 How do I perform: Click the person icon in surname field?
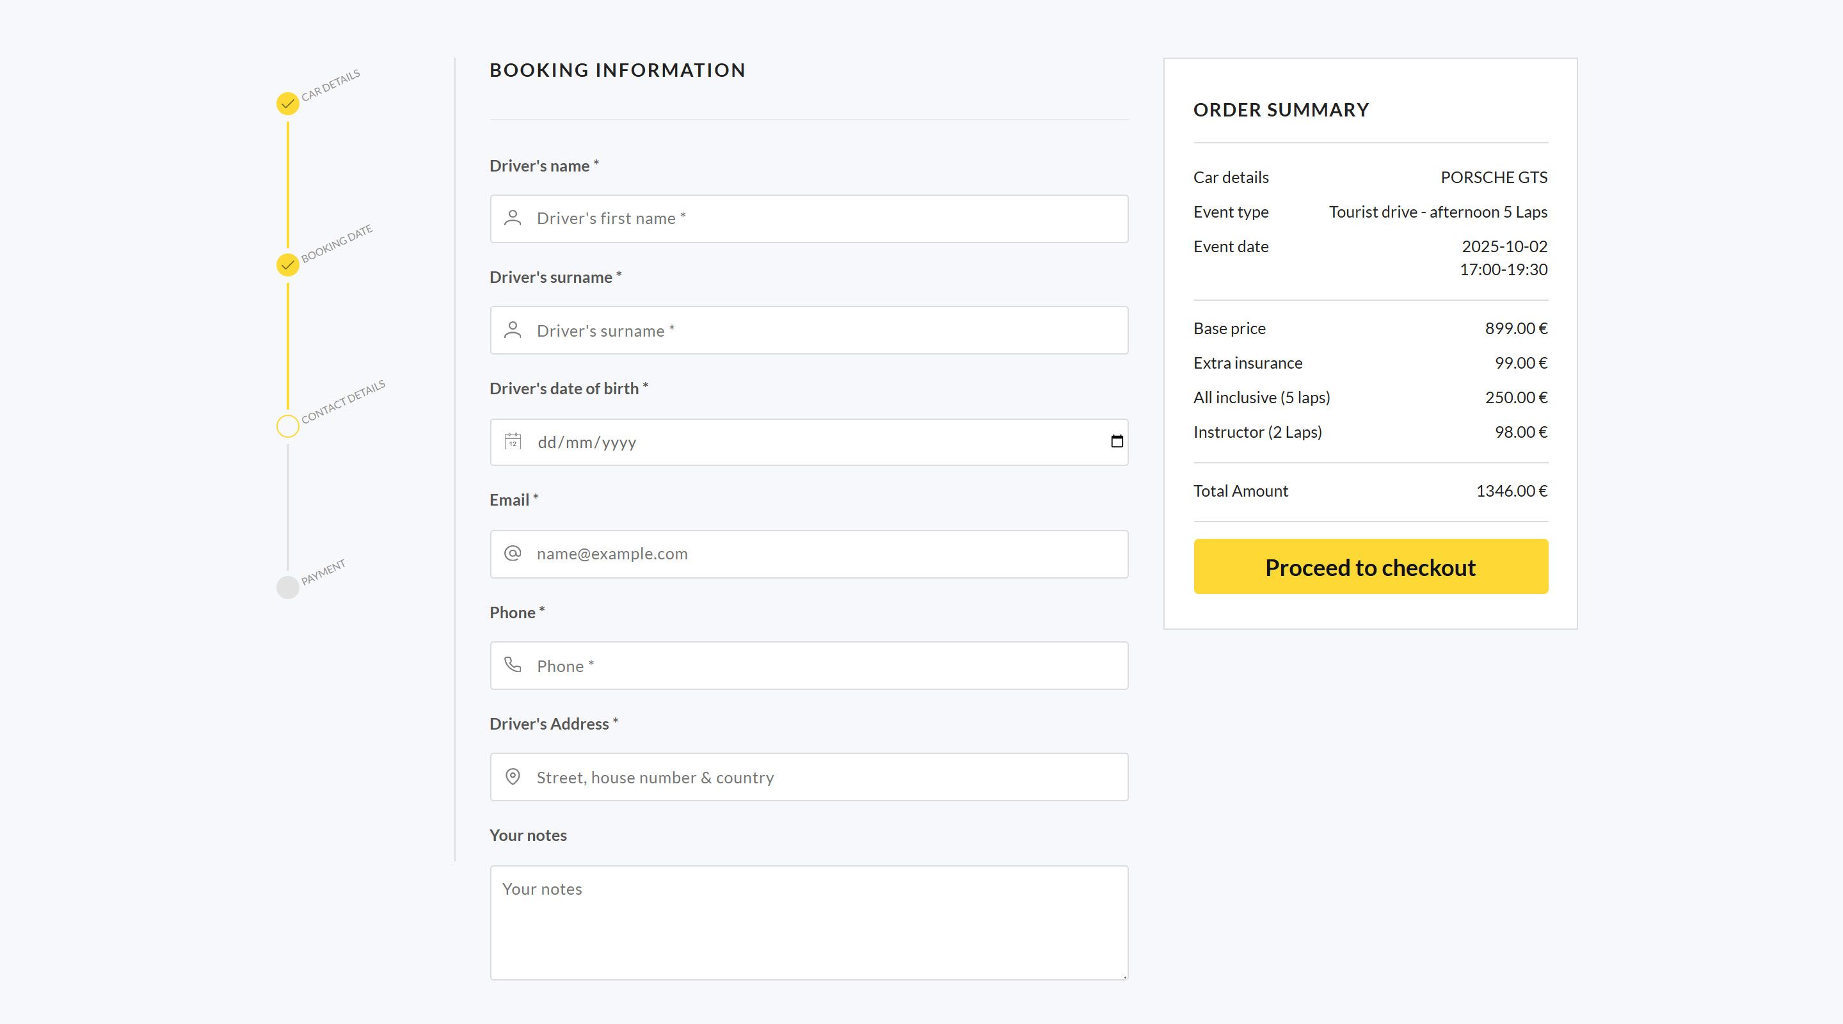pyautogui.click(x=512, y=330)
